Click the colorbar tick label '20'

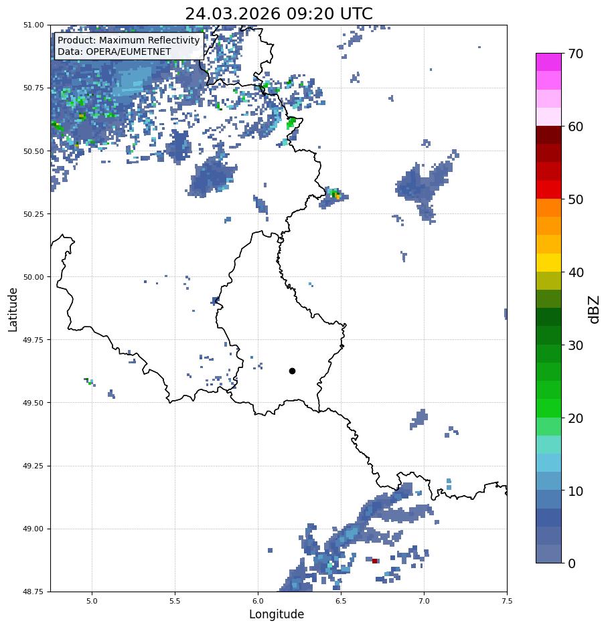point(576,418)
